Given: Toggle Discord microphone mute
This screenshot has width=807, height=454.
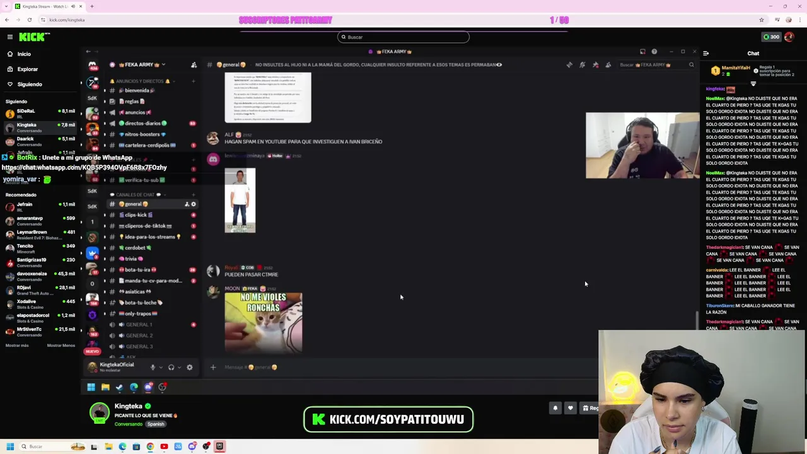Looking at the screenshot, I should (x=152, y=367).
